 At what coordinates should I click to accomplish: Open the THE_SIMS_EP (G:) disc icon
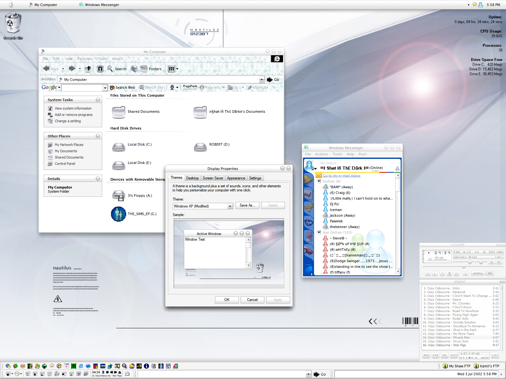point(119,214)
